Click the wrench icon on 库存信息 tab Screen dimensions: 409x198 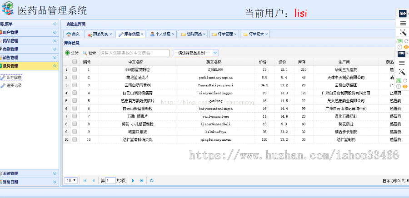pyautogui.click(x=121, y=34)
